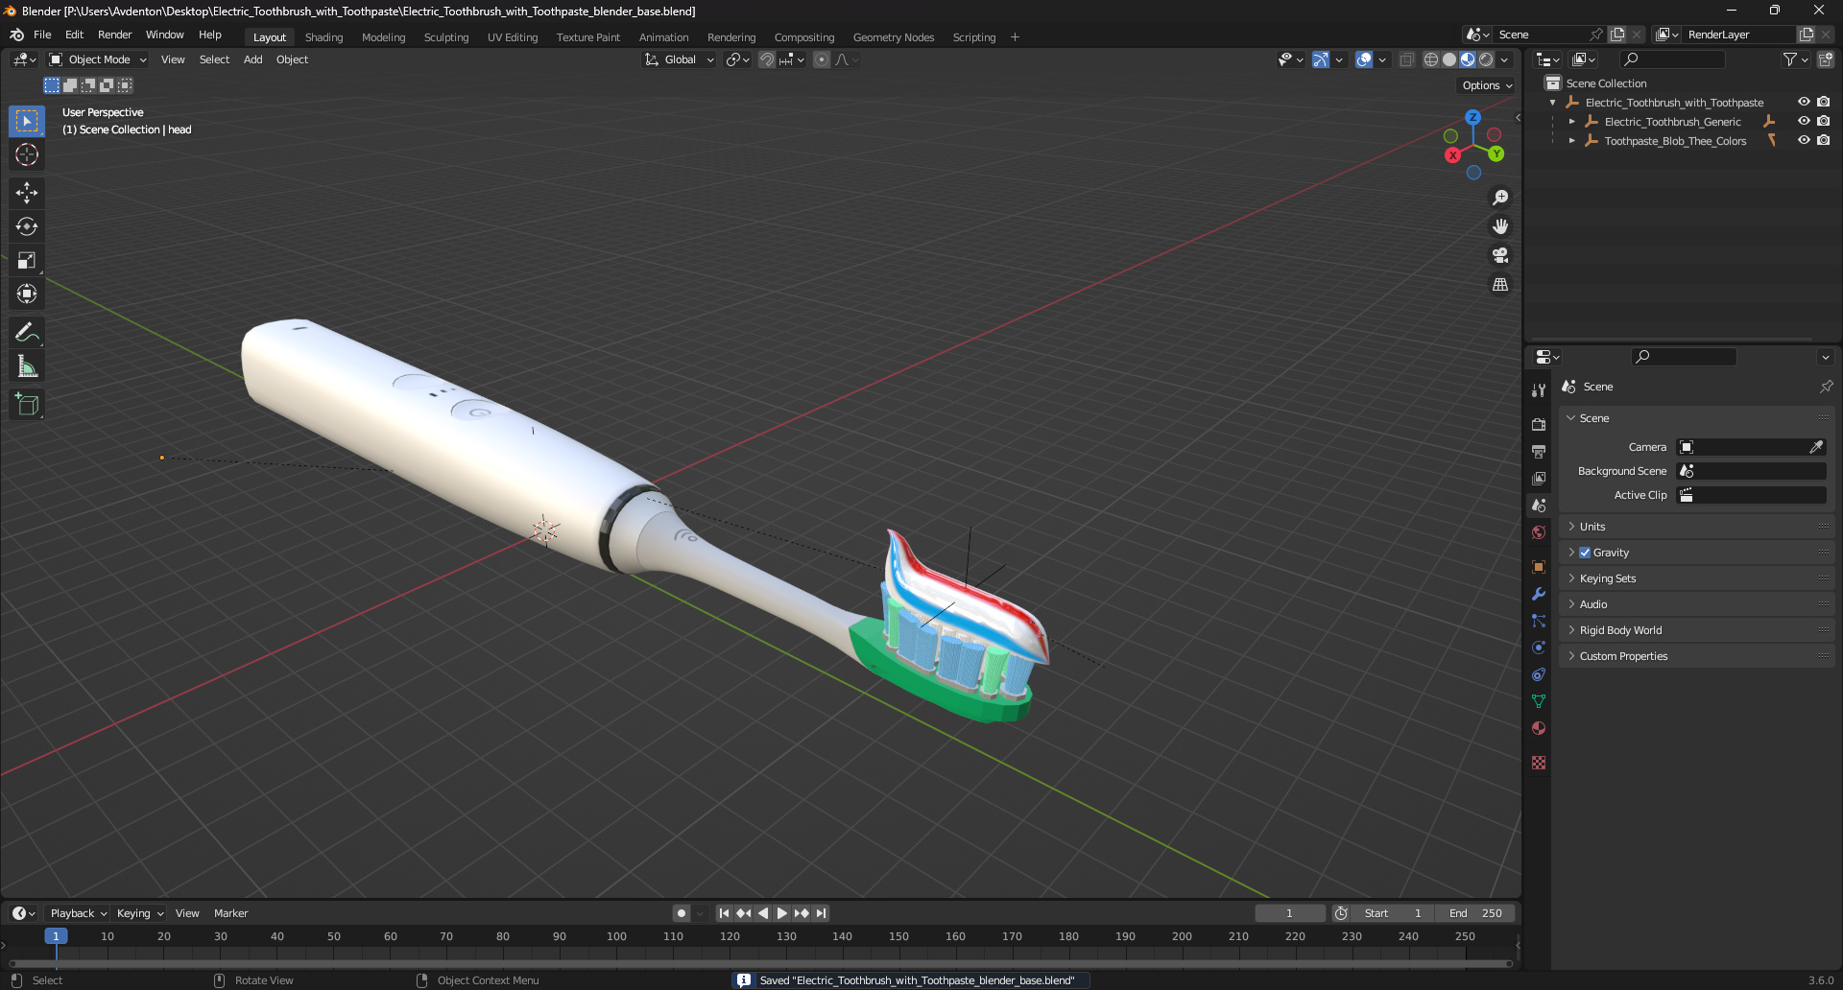Image resolution: width=1843 pixels, height=990 pixels.
Task: Toggle X-ray display
Action: (x=1406, y=59)
